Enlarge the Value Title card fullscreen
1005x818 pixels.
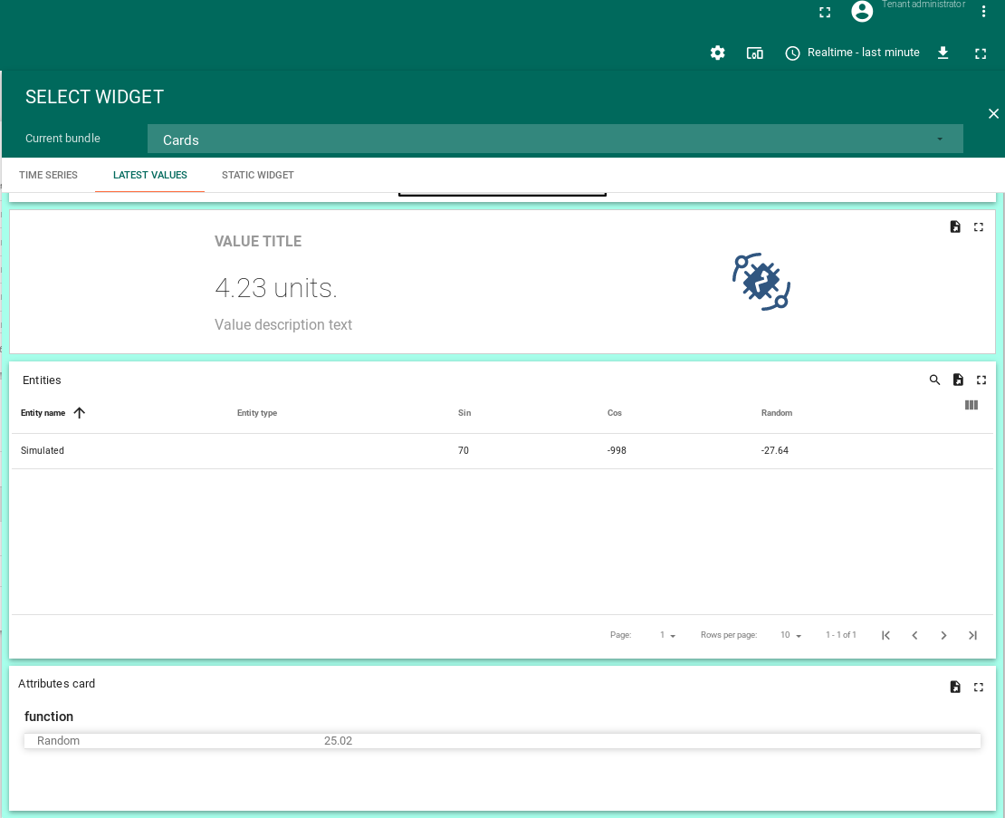(979, 227)
